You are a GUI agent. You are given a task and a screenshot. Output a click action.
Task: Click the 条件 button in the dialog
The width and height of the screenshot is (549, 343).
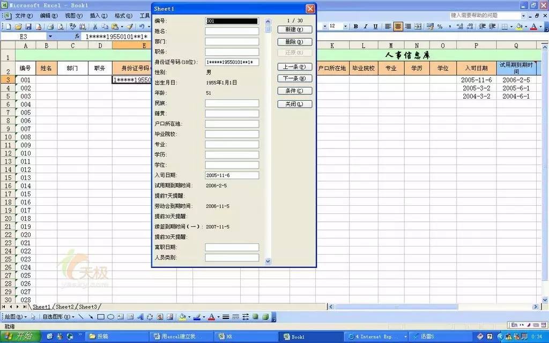coord(294,90)
